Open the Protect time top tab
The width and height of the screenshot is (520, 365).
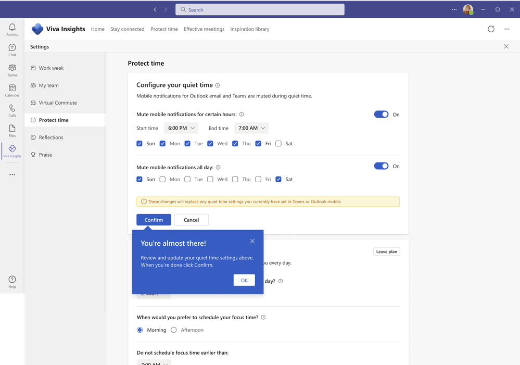coord(164,29)
